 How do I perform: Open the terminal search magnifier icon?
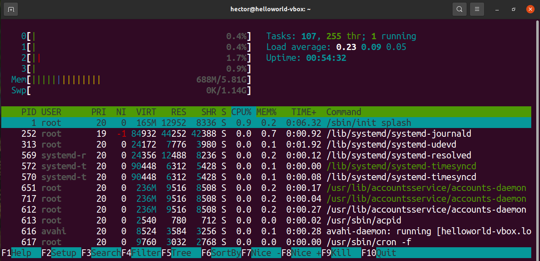point(459,9)
